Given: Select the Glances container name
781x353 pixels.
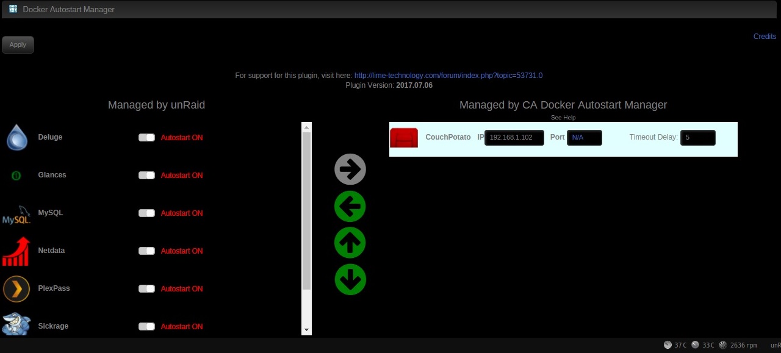Looking at the screenshot, I should (x=52, y=175).
